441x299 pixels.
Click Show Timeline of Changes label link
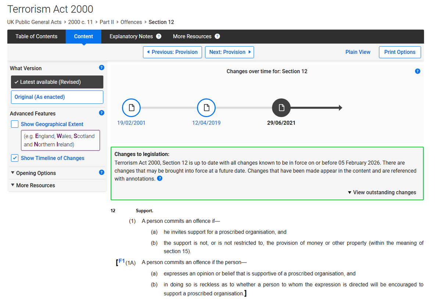pyautogui.click(x=53, y=158)
